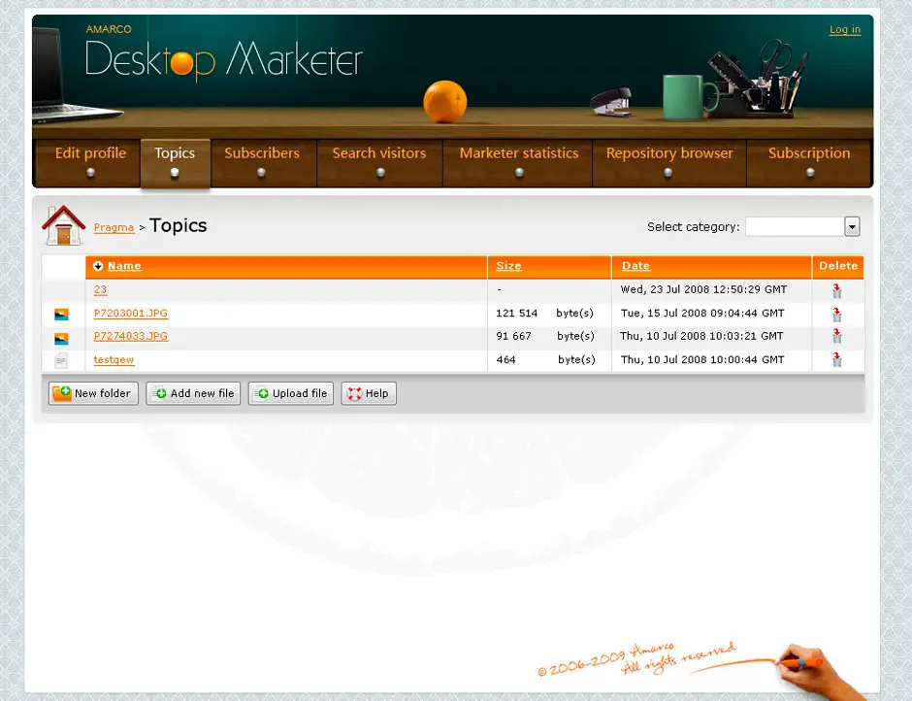Click image icon beside P7274033.JPG
This screenshot has height=701, width=912.
[61, 338]
